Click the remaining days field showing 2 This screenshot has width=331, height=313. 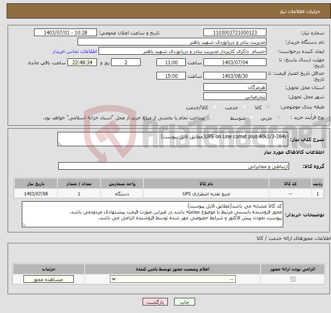point(126,62)
